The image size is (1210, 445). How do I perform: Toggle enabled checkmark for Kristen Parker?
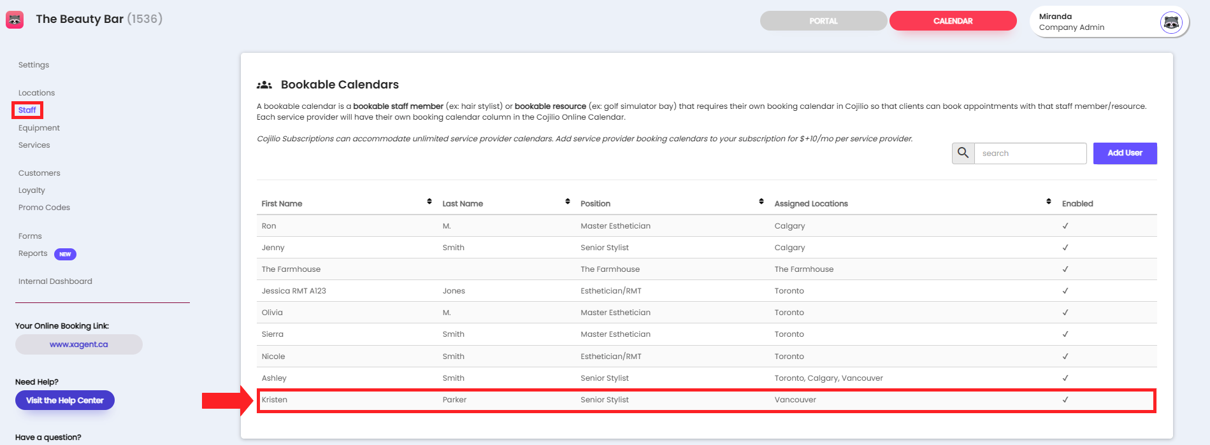click(1065, 400)
